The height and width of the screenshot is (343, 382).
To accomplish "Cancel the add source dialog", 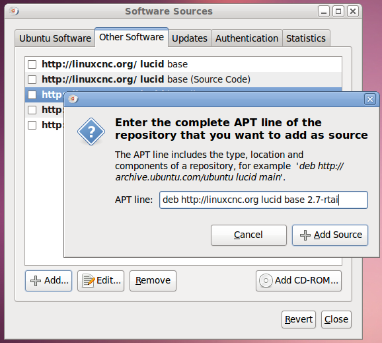I will click(248, 235).
